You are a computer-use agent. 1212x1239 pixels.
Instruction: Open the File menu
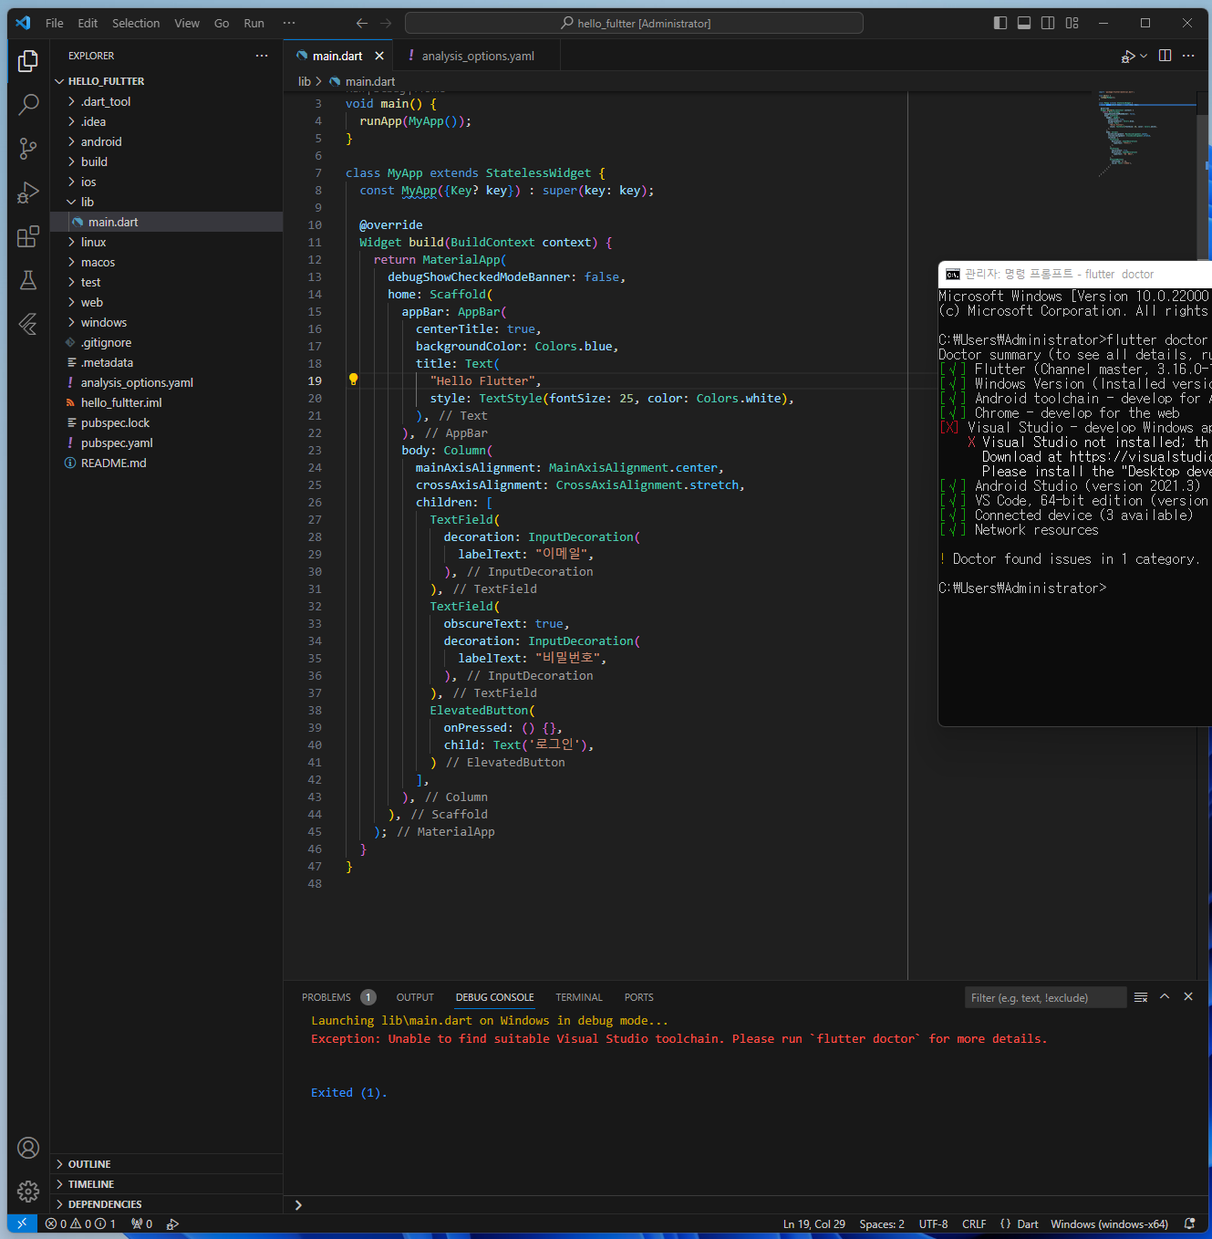[55, 23]
